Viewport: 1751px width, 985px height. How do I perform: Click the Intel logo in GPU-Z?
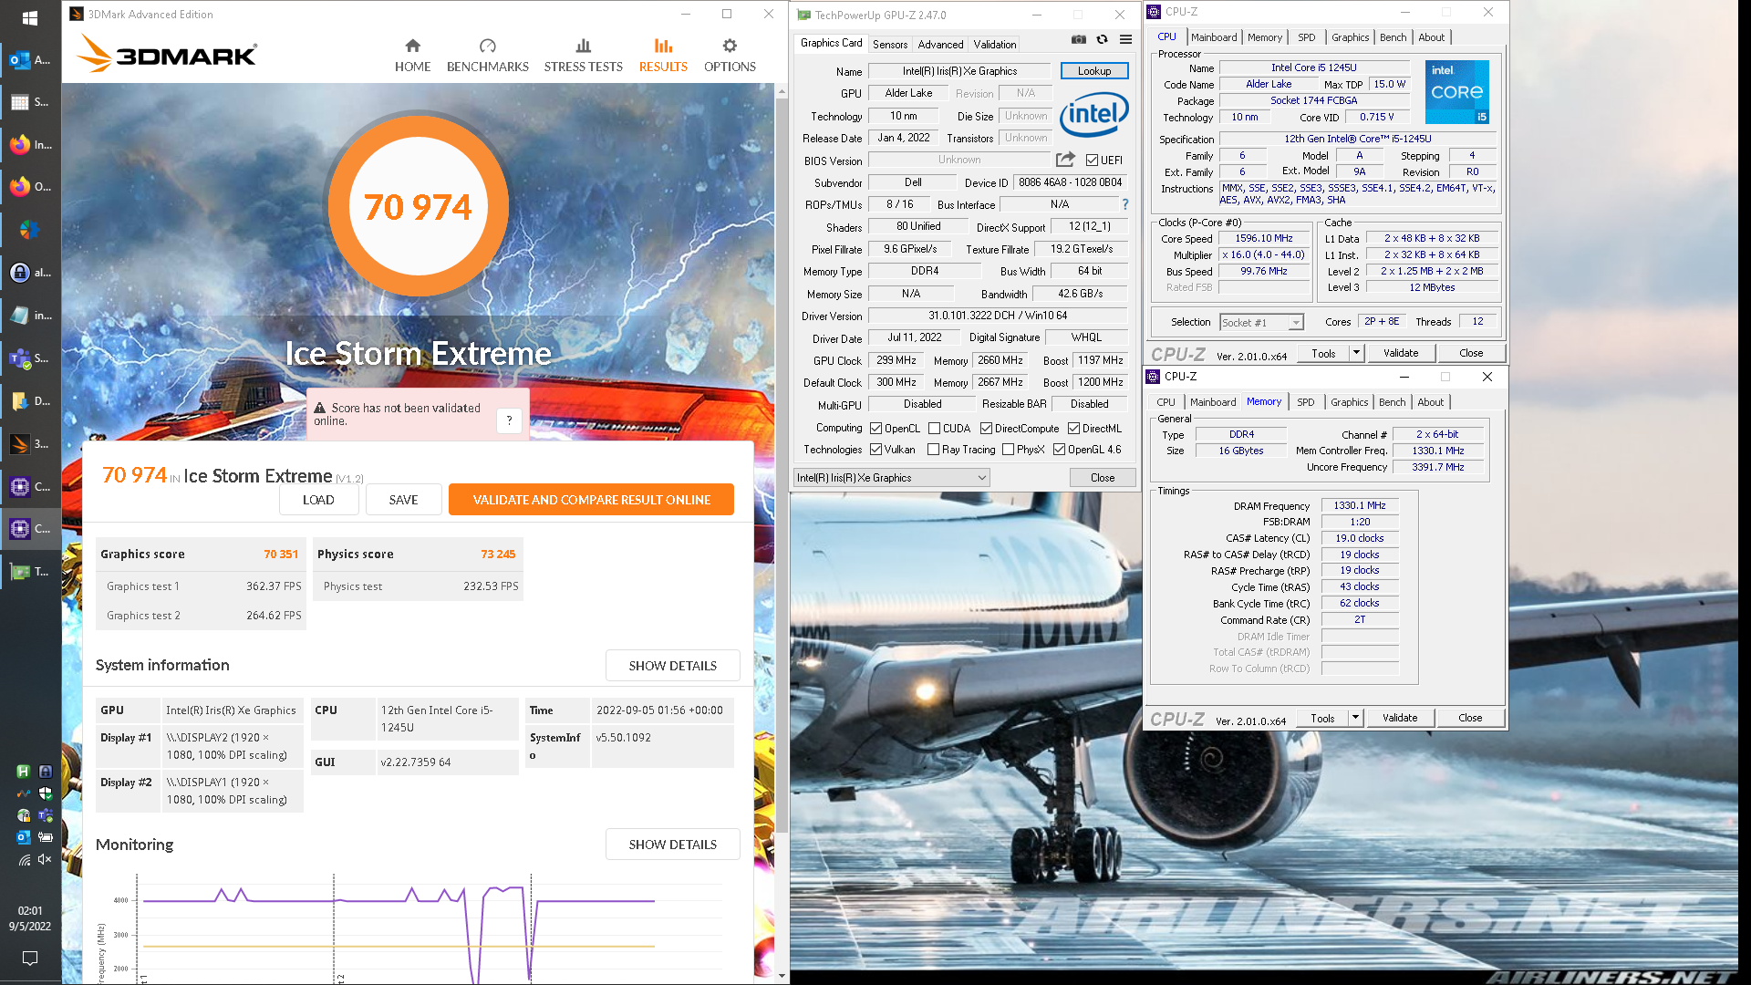(1094, 114)
